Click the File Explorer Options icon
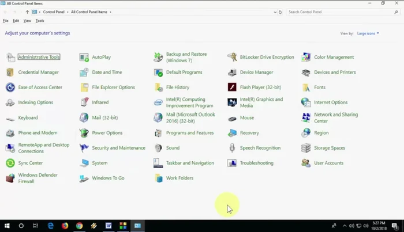Viewport: 404px width, 232px height. (84, 88)
